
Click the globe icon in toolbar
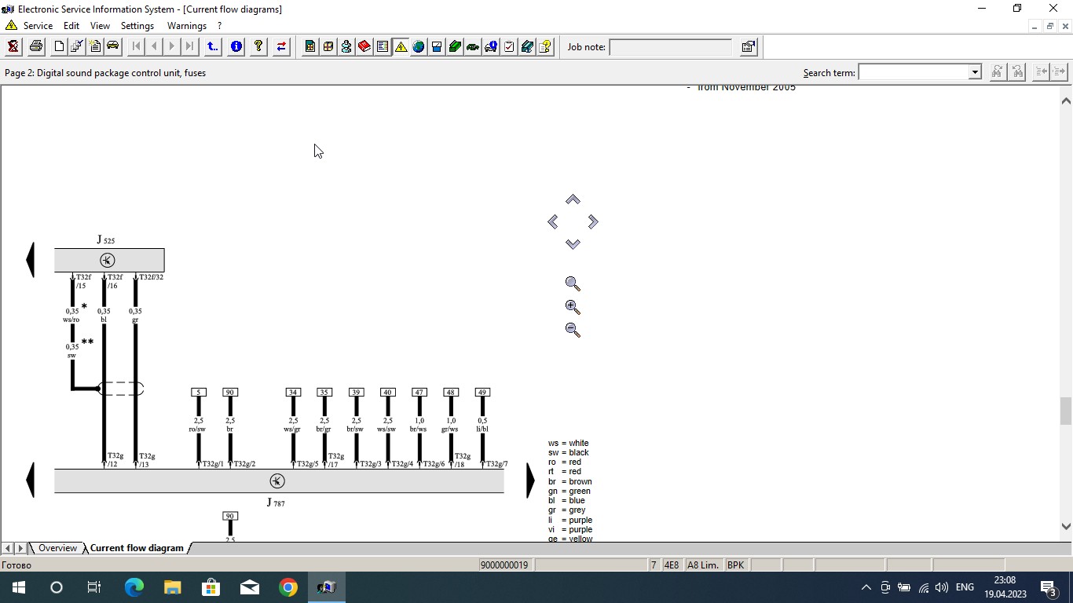tap(419, 46)
